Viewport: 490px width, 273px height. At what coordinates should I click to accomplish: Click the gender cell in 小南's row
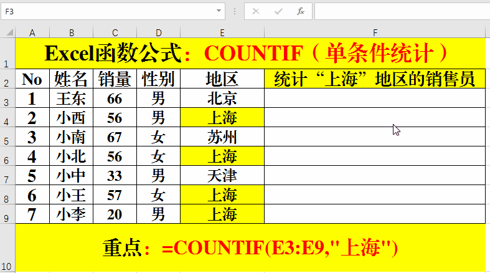click(x=158, y=136)
